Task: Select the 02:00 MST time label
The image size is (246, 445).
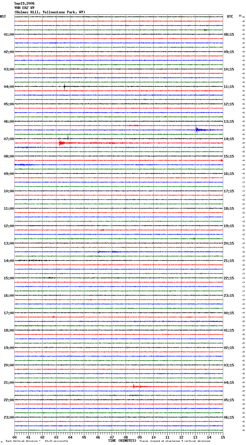Action: pyautogui.click(x=9, y=52)
